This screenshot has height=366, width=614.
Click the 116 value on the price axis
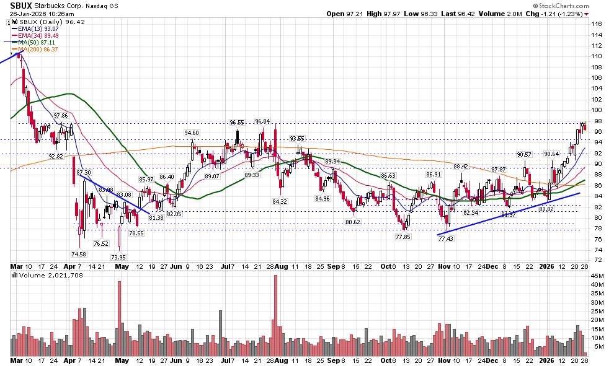(x=597, y=24)
